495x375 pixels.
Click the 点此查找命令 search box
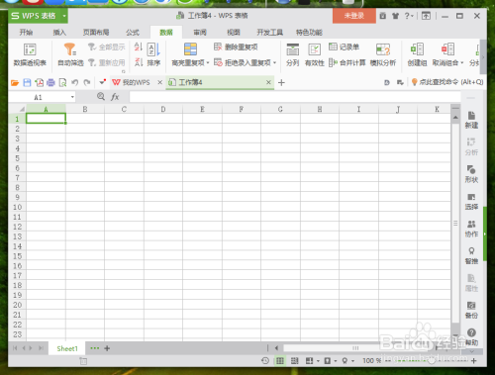(x=447, y=82)
